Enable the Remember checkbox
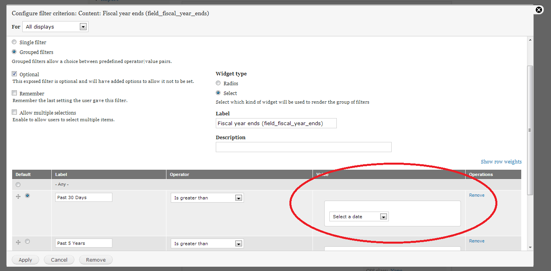This screenshot has height=271, width=551. (14, 93)
